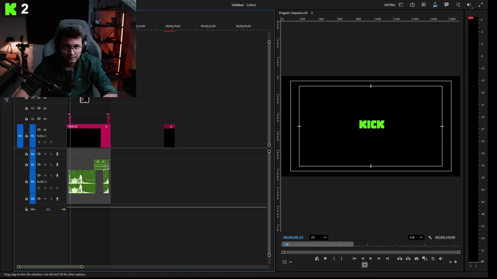Click the Mix track output arrows icon
497x279 pixels.
[x=64, y=210]
